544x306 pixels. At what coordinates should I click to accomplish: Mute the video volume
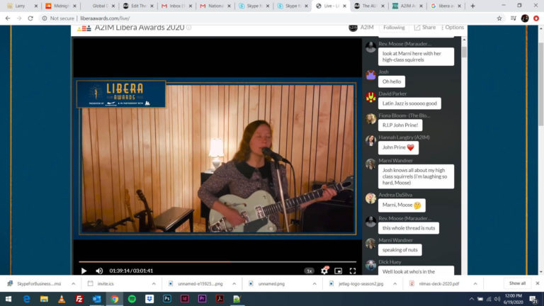tap(99, 271)
